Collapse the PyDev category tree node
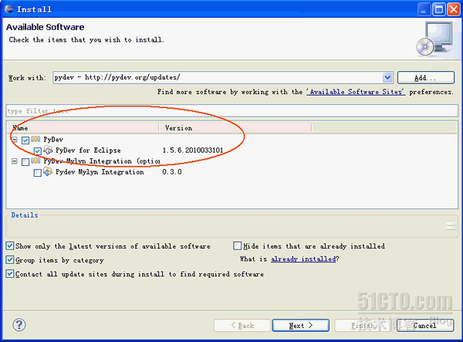This screenshot has height=342, width=463. (x=14, y=140)
